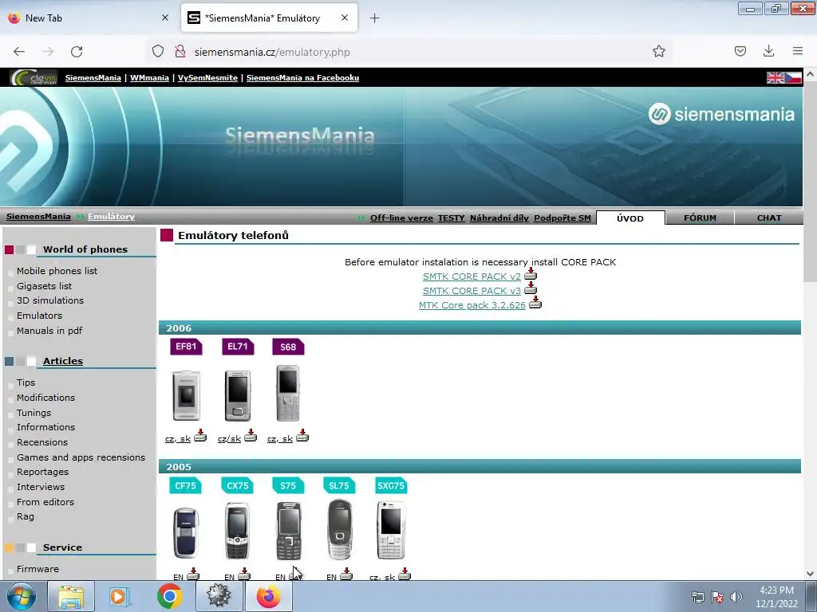The width and height of the screenshot is (817, 612).
Task: Switch site language with English flag
Action: click(776, 77)
